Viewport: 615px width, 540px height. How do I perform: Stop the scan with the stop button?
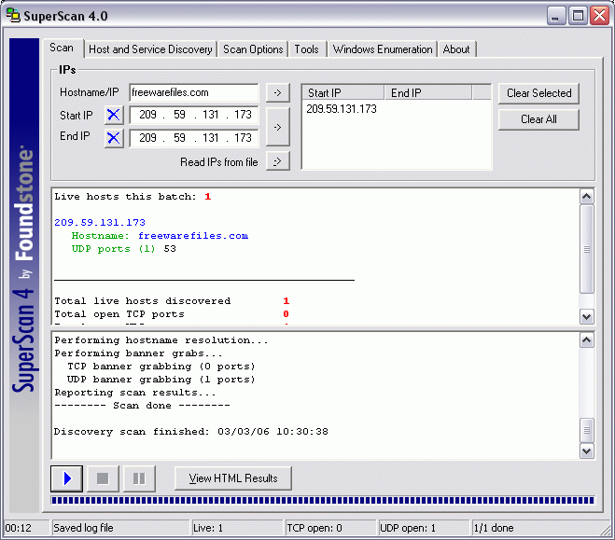point(103,478)
